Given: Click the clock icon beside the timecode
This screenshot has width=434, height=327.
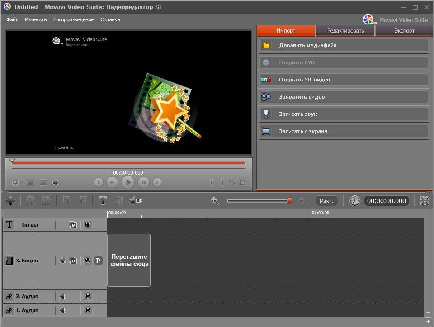Looking at the screenshot, I should [354, 201].
